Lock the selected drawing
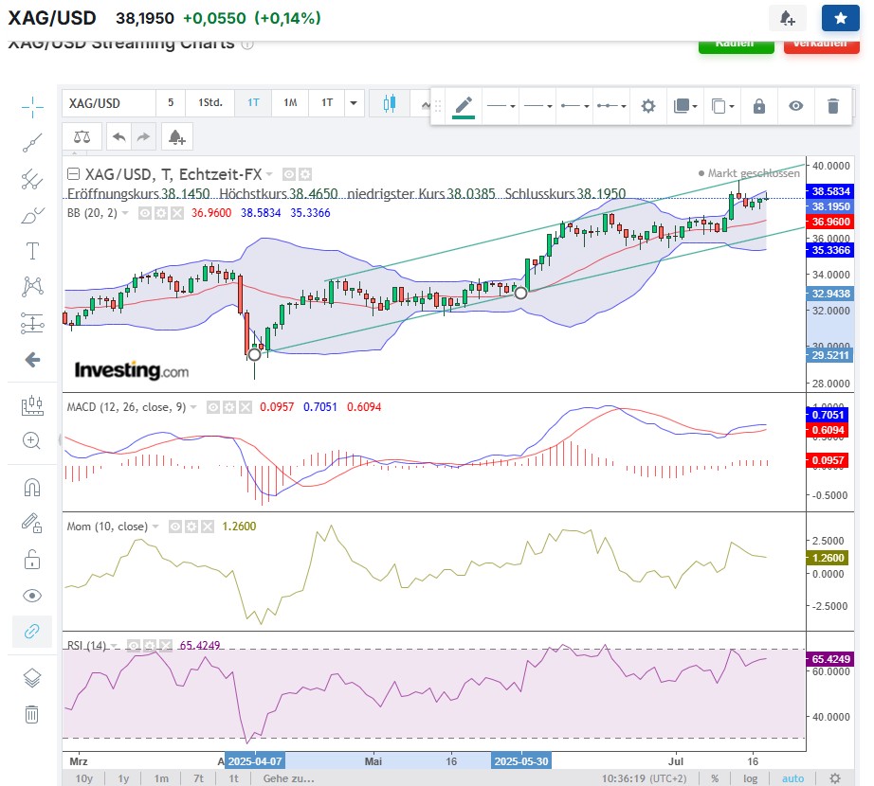The image size is (874, 786). point(759,106)
